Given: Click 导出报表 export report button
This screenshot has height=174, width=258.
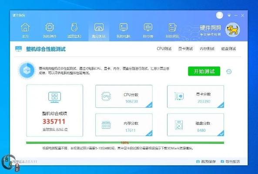Looking at the screenshot, I should click(230, 161).
